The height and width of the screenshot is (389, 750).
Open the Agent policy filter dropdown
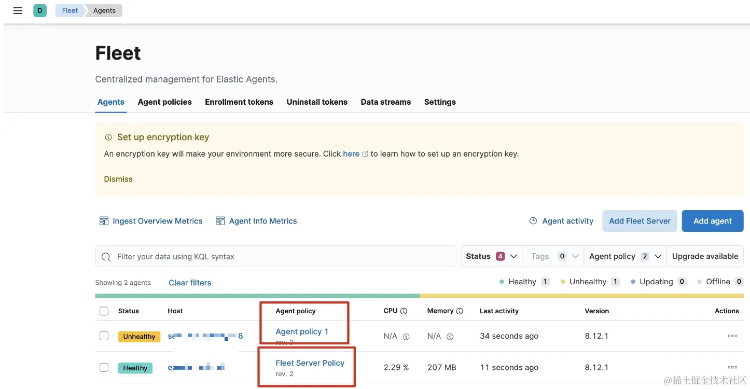click(x=625, y=256)
